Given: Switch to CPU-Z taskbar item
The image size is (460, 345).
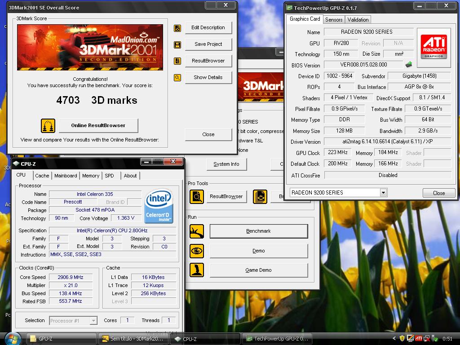Looking at the screenshot, I should coord(205,339).
